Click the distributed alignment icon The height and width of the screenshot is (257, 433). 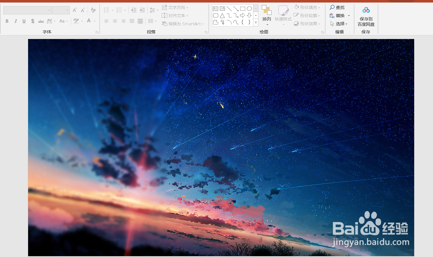[x=140, y=21]
